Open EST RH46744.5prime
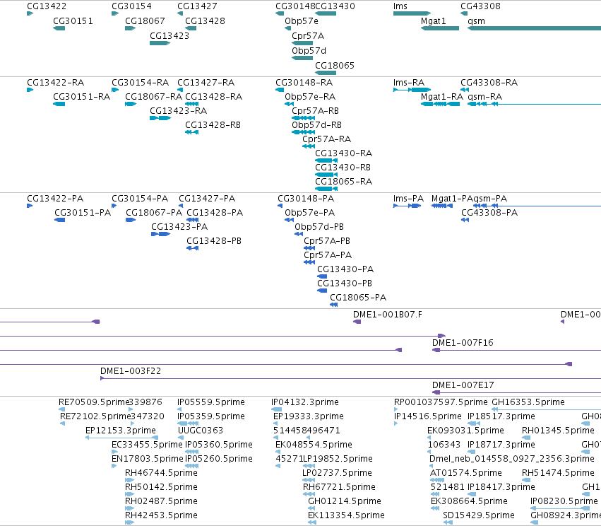 pyautogui.click(x=129, y=480)
